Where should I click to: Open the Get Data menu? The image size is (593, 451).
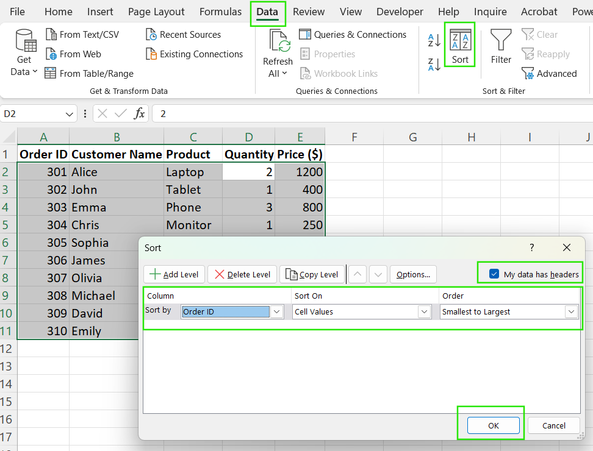pyautogui.click(x=24, y=53)
